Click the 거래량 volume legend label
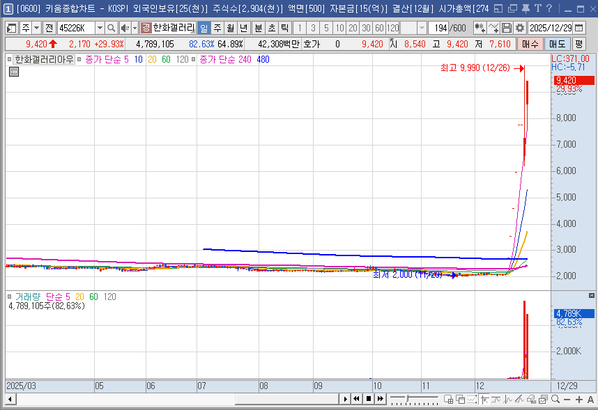Viewport: 598px width, 410px height. (x=27, y=297)
